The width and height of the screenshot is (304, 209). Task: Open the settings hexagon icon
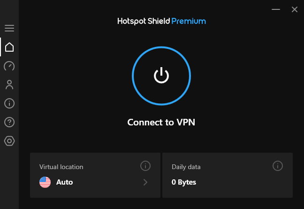[9, 141]
